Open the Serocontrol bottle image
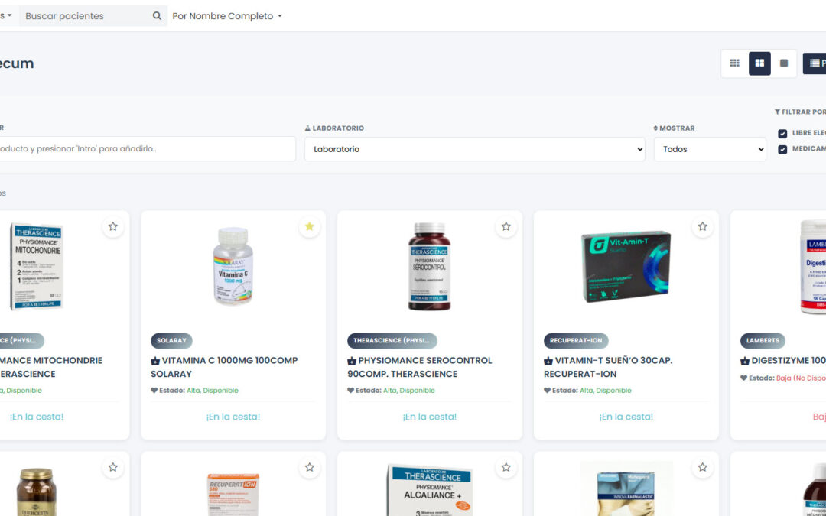 (429, 267)
